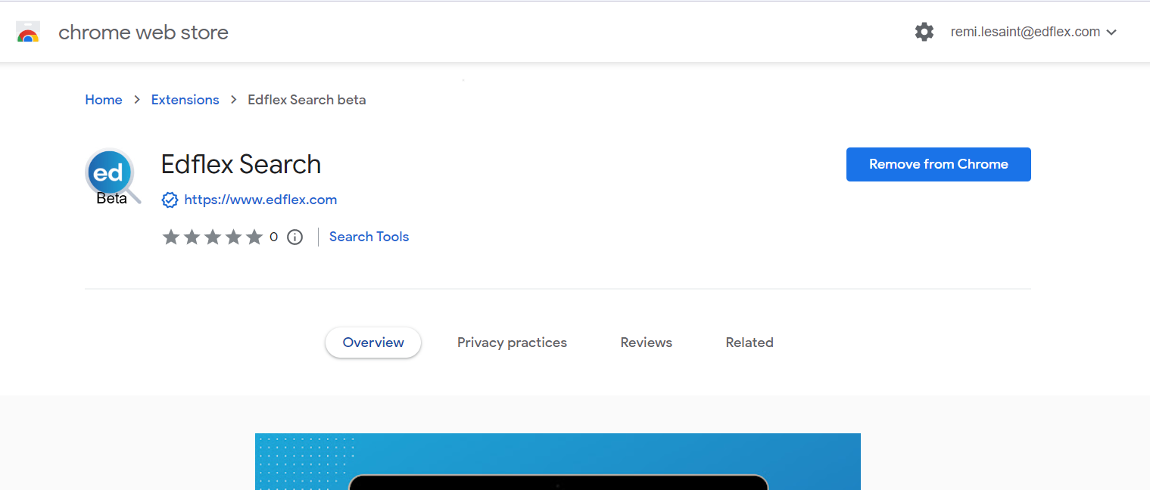
Task: Expand the remi.lesaint@edflex.com account dropdown
Action: tap(1034, 32)
